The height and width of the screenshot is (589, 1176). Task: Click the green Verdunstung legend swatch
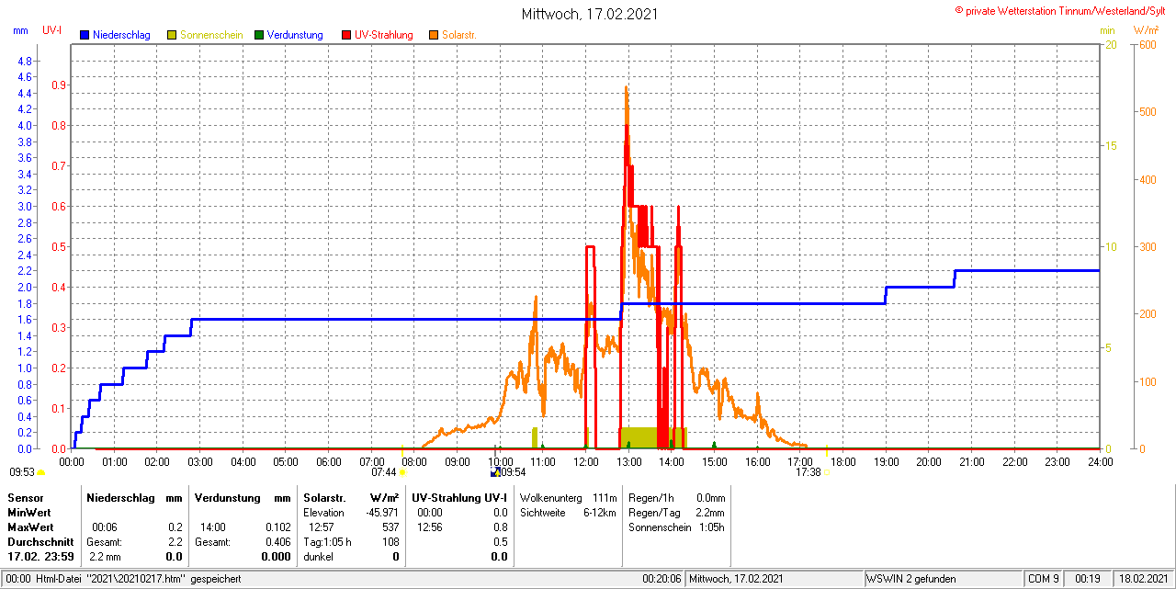pos(259,35)
